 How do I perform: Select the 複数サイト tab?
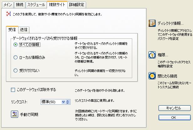(57, 5)
